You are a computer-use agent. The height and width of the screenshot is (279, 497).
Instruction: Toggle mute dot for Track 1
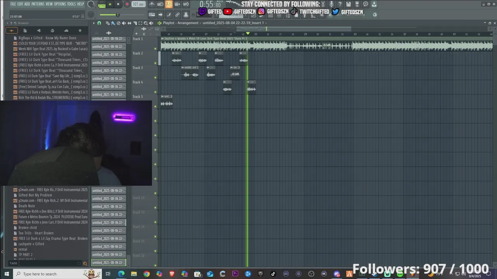pyautogui.click(x=155, y=49)
